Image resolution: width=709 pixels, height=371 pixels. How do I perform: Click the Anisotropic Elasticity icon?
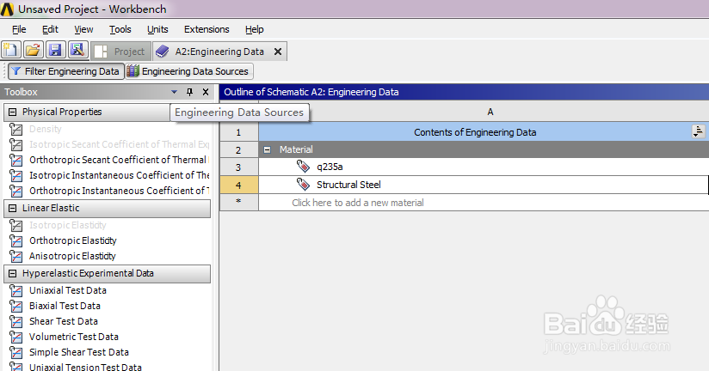(15, 257)
